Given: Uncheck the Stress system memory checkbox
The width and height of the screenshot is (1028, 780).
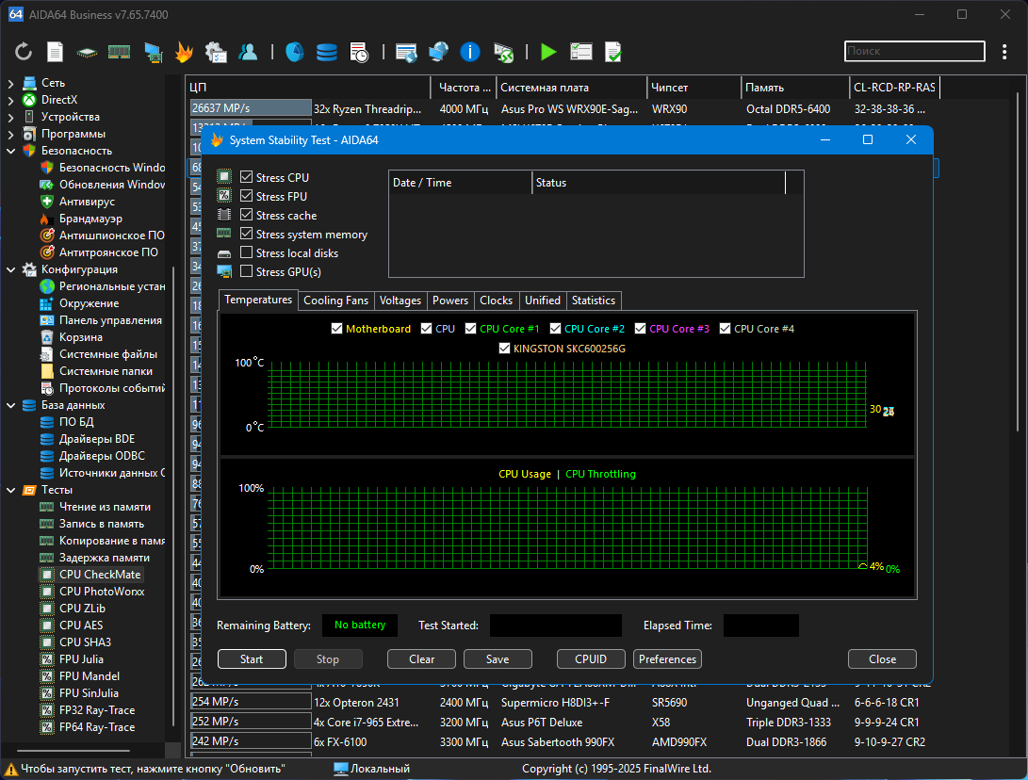Looking at the screenshot, I should tap(247, 234).
